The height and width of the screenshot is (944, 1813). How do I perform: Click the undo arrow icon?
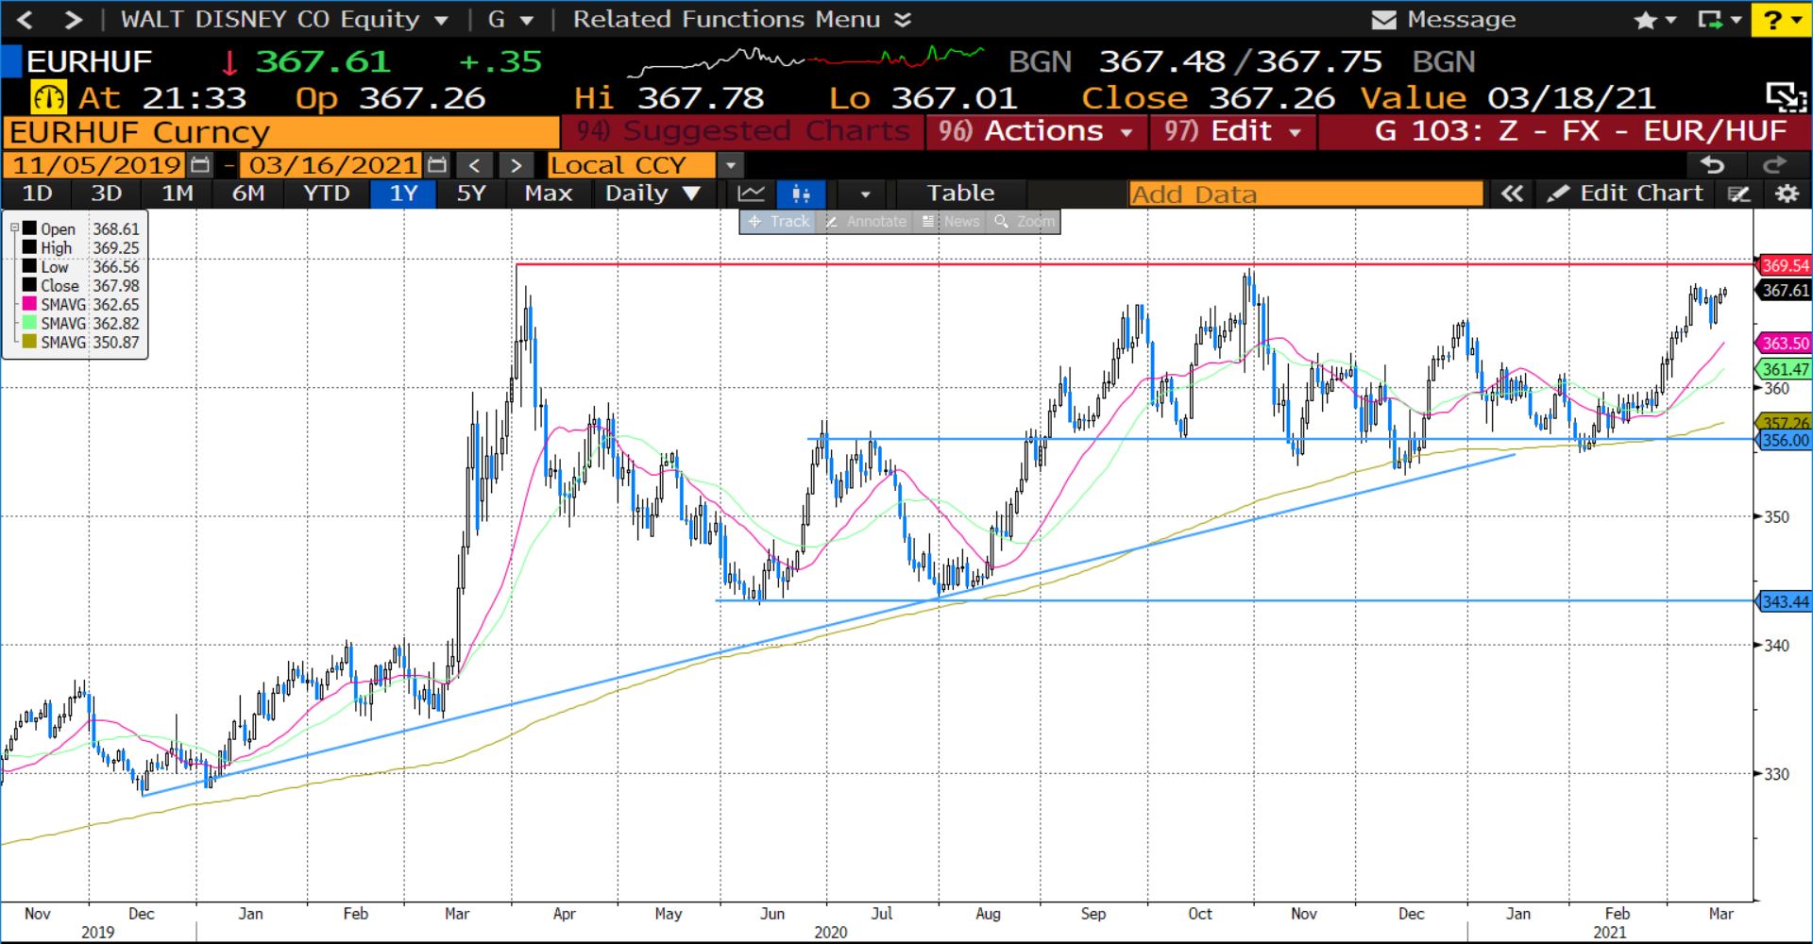click(1712, 165)
